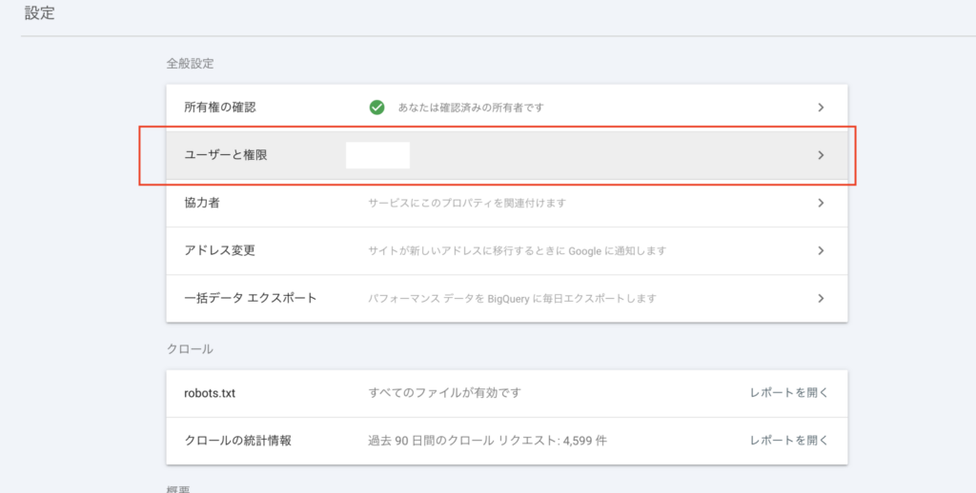This screenshot has width=976, height=493.
Task: Click the chevron arrow on ユーザーと権限 row
Action: (x=821, y=155)
